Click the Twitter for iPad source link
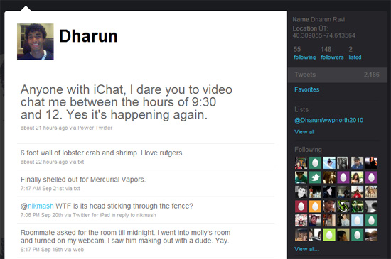391x259 pixels. point(91,215)
